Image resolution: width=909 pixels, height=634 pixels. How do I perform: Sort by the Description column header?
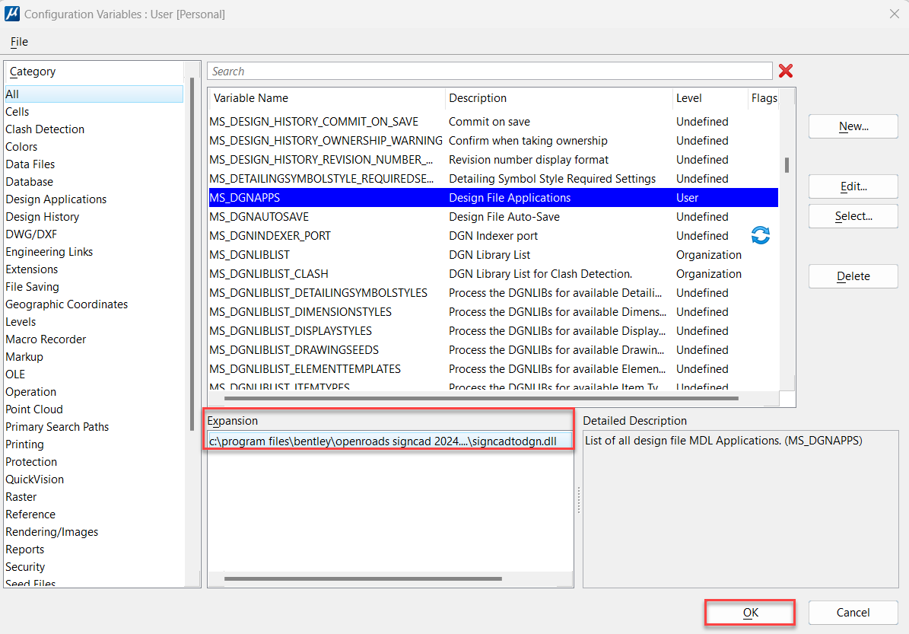tap(559, 98)
